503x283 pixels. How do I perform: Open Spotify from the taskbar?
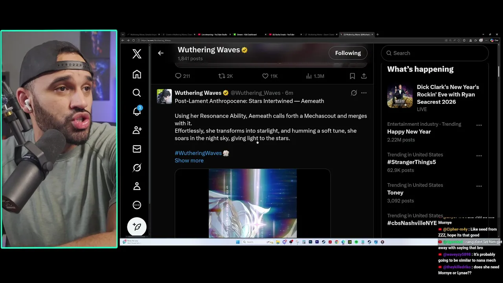pos(356,242)
